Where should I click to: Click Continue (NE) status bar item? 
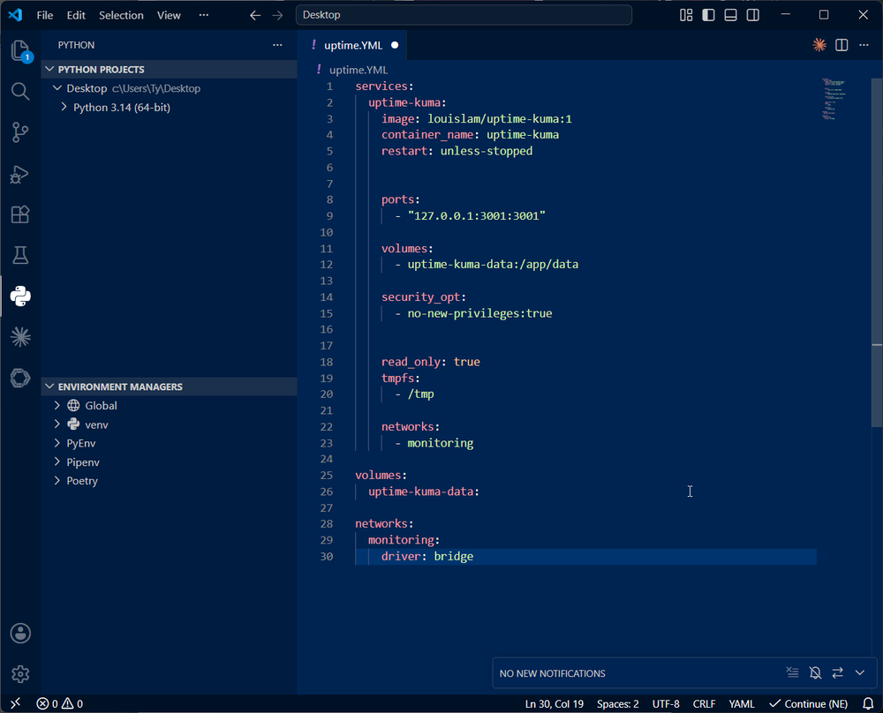click(809, 703)
